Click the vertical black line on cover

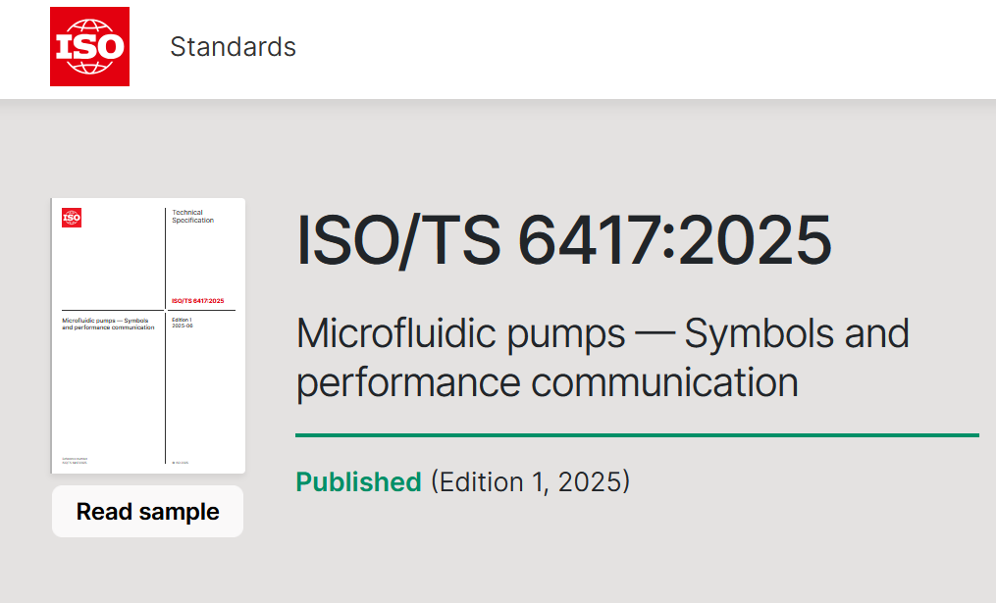[x=165, y=392]
